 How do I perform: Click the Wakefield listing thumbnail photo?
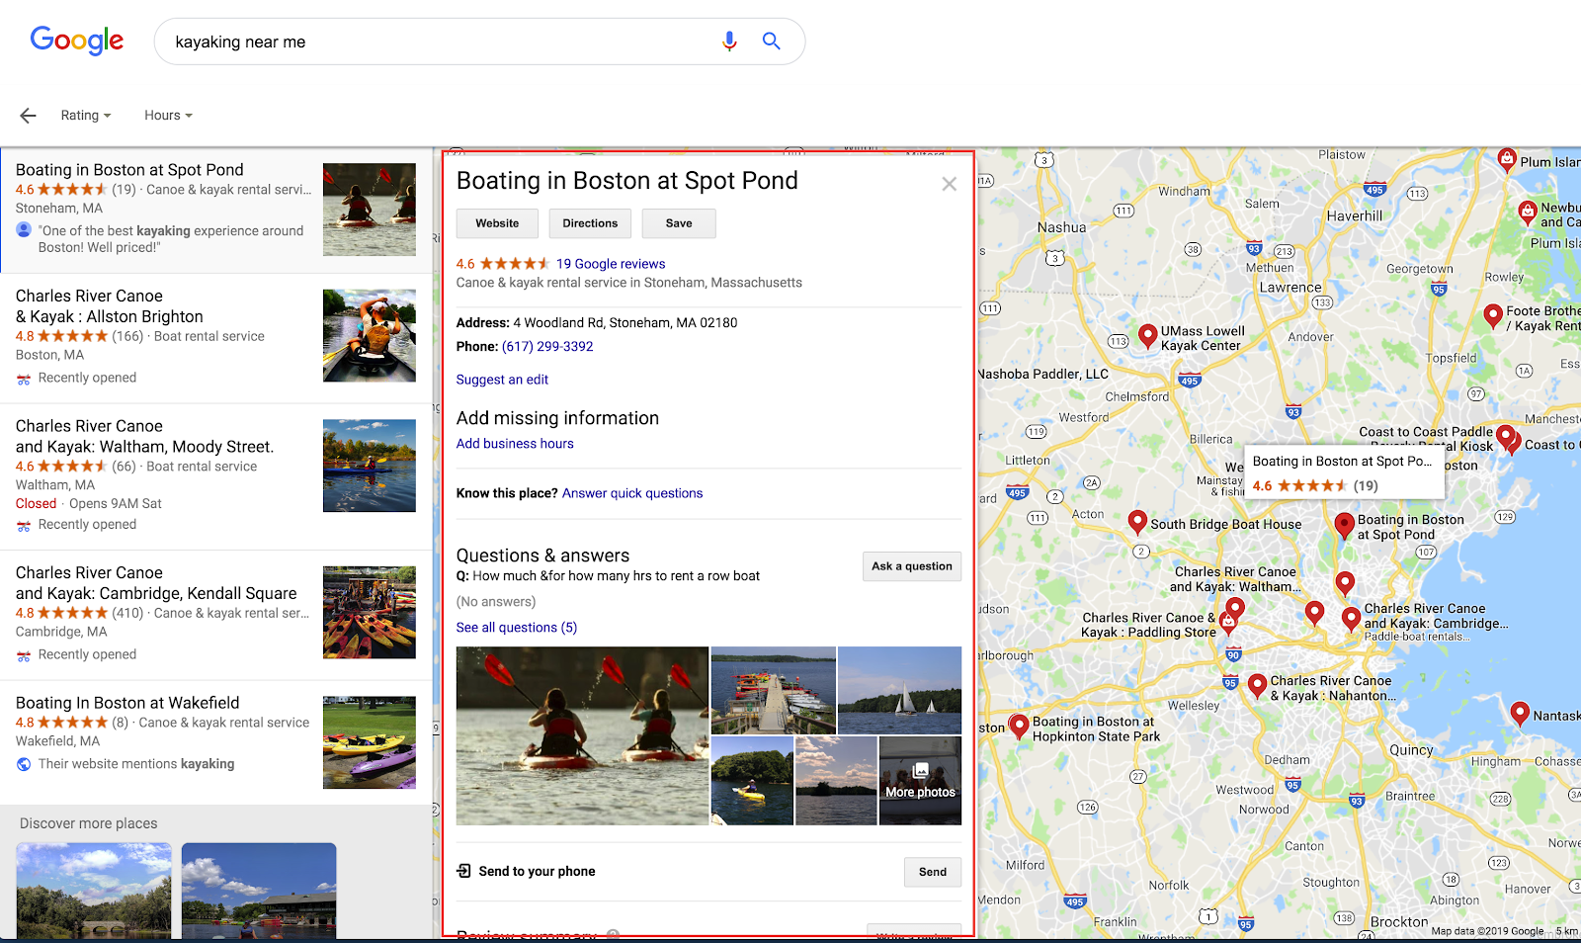[370, 742]
